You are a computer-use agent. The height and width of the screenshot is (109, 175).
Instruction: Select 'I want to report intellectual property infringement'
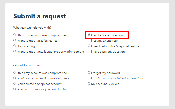click(15, 51)
